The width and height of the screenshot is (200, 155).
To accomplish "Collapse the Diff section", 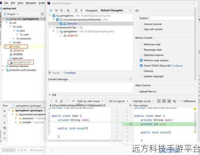I will coord(50,95).
